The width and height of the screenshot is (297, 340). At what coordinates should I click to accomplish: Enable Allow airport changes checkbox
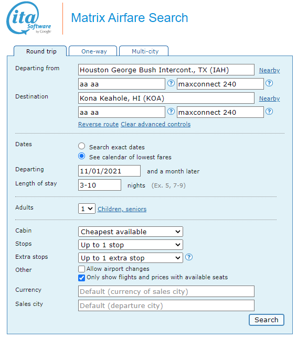click(x=81, y=269)
